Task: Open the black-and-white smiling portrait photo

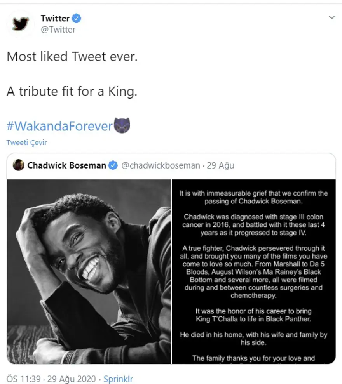Action: [x=89, y=271]
